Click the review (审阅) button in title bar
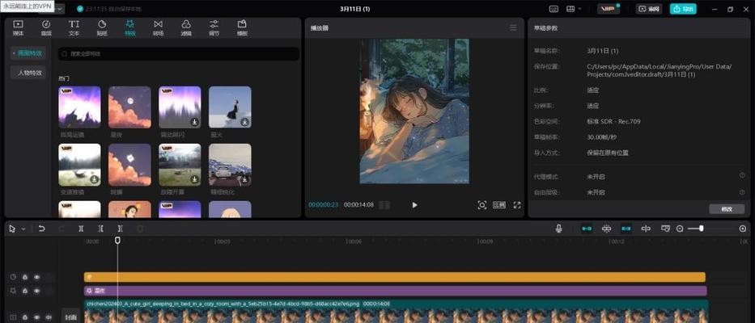Screen dimensions: 755x323 pos(648,9)
